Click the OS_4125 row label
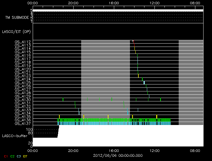This screenshot has height=161, width=212. [x=23, y=83]
